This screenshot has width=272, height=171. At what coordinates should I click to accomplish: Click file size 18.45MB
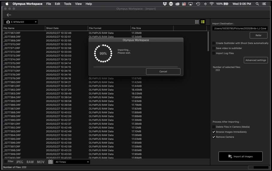[137, 90]
